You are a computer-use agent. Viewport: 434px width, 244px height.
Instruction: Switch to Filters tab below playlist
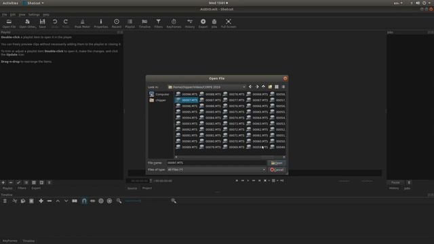point(22,188)
